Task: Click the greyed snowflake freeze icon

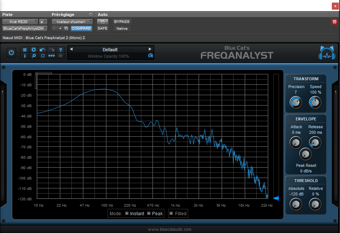Action: (61, 56)
